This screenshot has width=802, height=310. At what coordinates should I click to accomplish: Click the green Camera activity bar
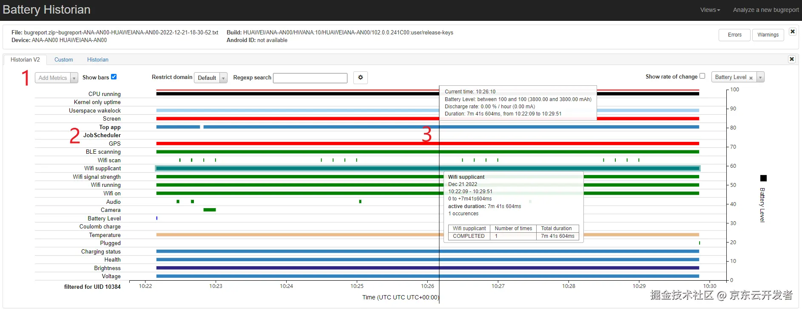[210, 210]
